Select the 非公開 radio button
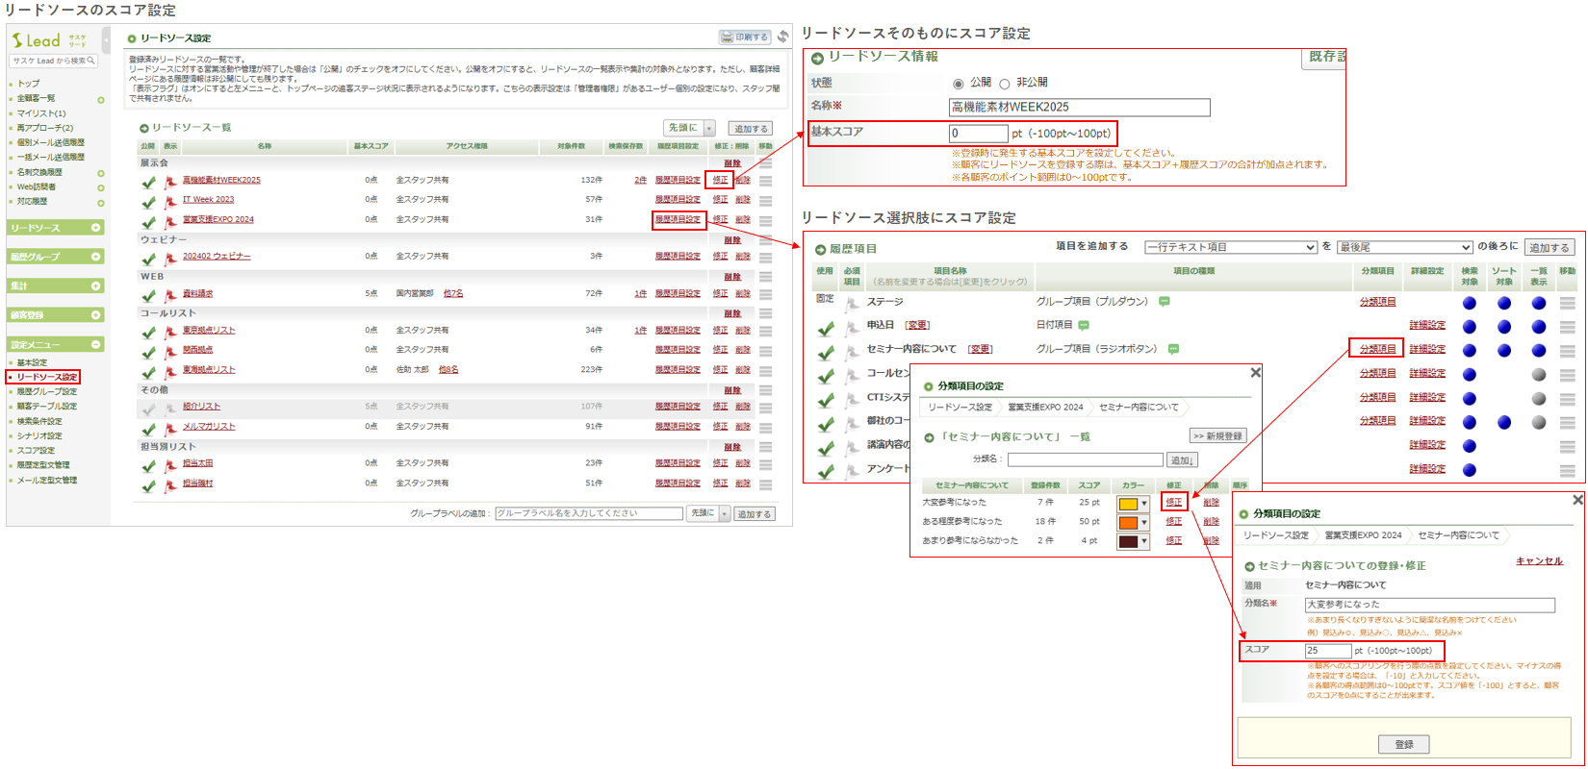Image resolution: width=1588 pixels, height=769 pixels. click(1004, 84)
